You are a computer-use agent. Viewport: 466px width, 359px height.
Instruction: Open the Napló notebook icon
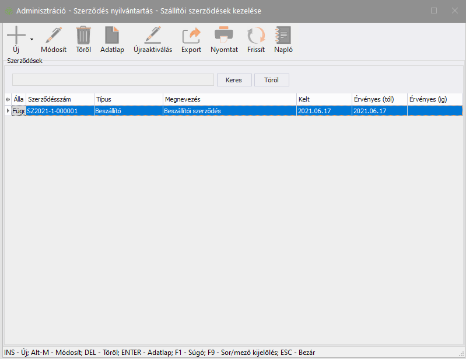pyautogui.click(x=283, y=36)
